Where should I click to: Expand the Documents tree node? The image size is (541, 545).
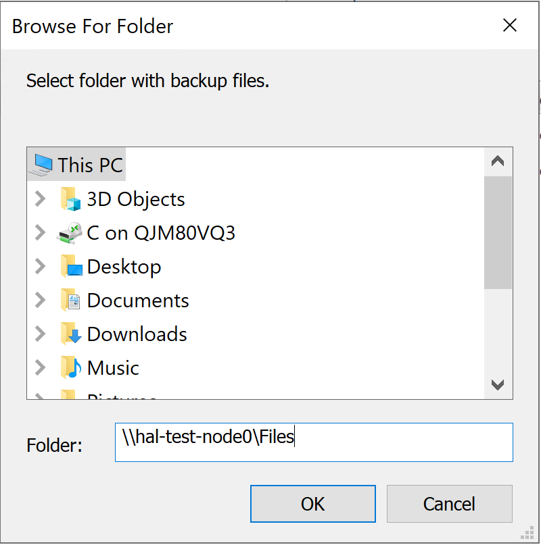click(x=41, y=301)
